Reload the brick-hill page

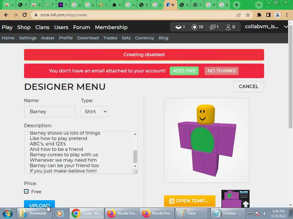tap(25, 15)
